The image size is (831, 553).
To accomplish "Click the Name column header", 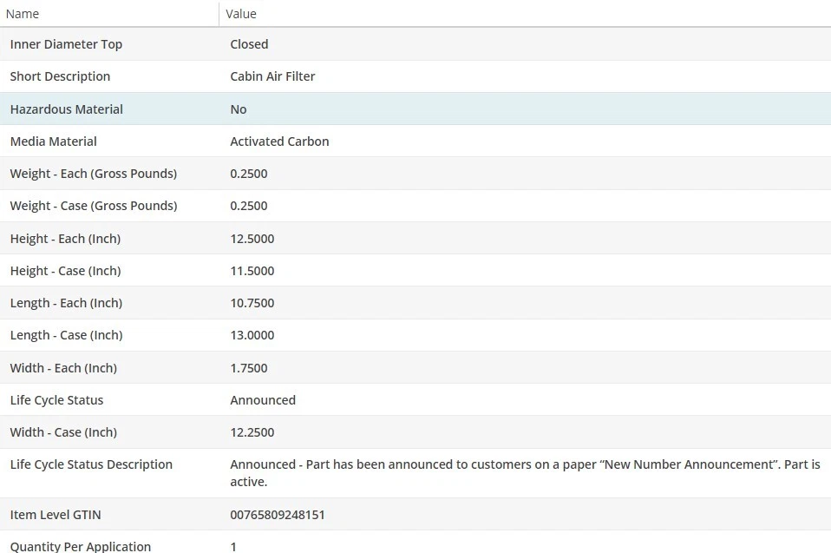I will [23, 14].
